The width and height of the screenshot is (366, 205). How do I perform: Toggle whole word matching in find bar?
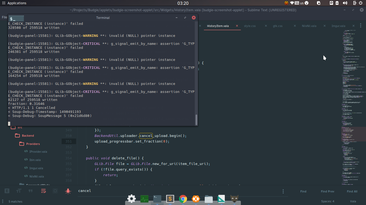pyautogui.click(x=31, y=191)
